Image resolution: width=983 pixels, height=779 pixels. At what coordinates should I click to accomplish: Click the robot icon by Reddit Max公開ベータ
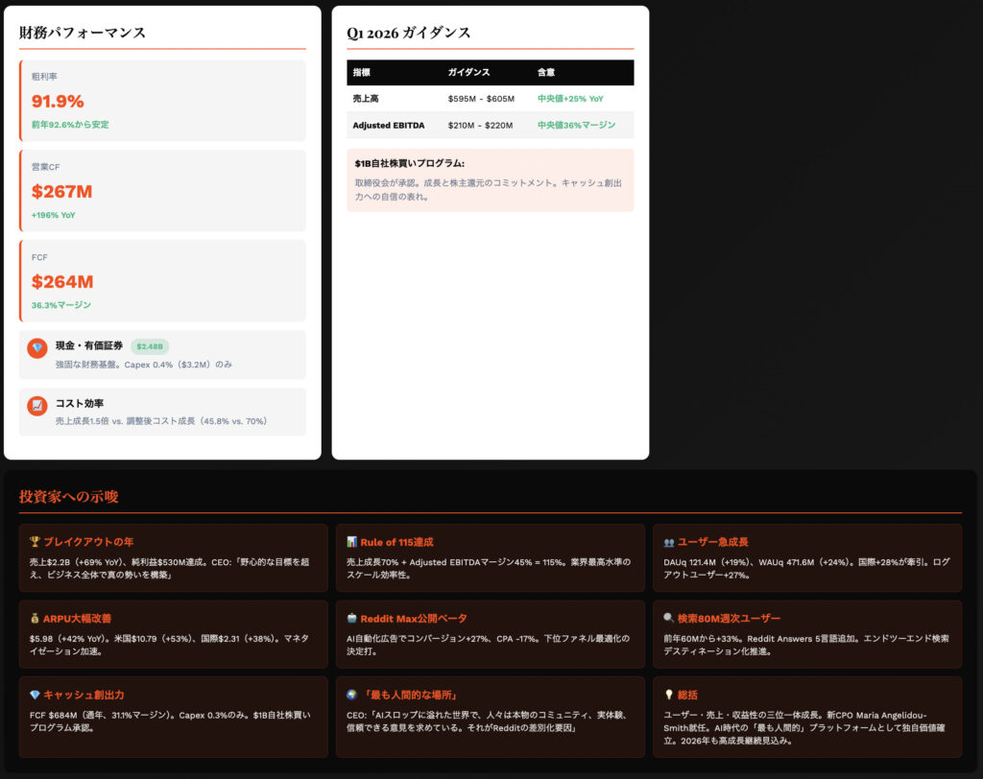pos(351,619)
